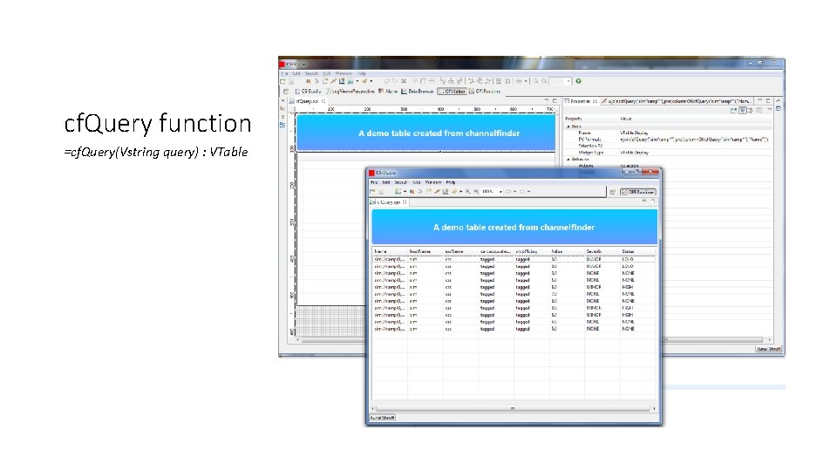837x471 pixels.
Task: Switch to Alarm perspective
Action: (388, 92)
